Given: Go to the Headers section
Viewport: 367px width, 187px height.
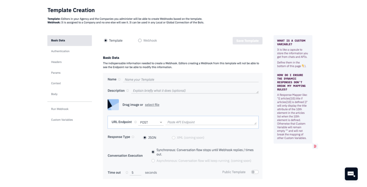Looking at the screenshot, I should click(56, 62).
